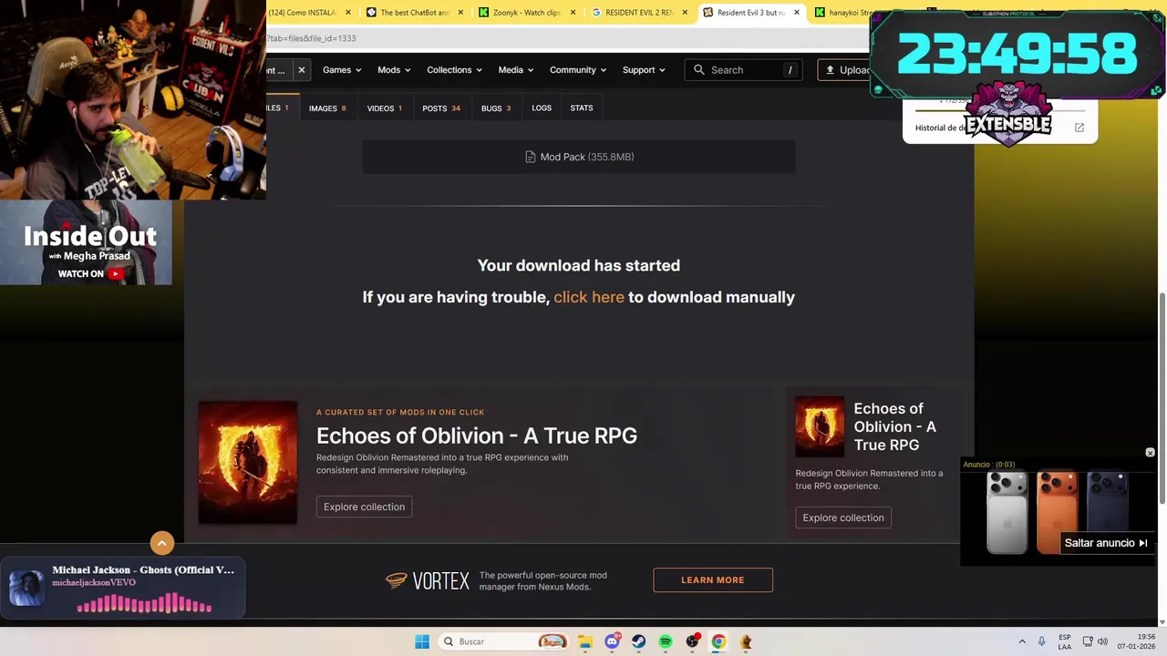The image size is (1167, 656).
Task: Click the Upload button
Action: tap(846, 70)
